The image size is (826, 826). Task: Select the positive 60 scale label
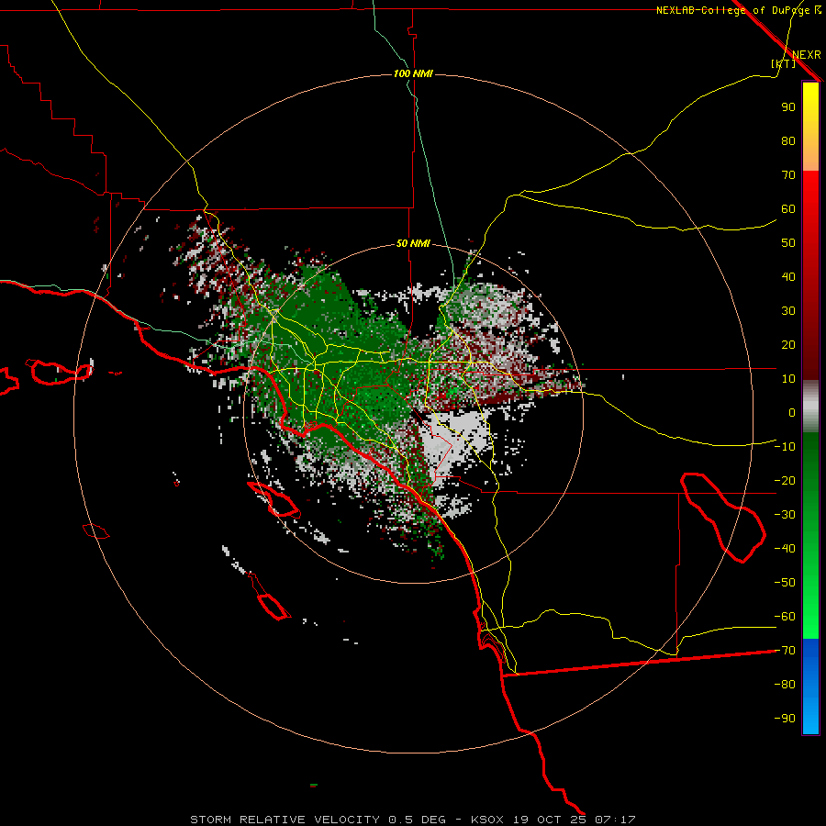[x=788, y=208]
